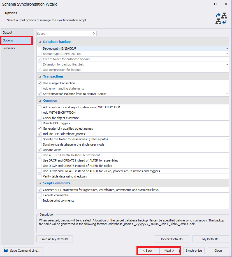Open ellipsis editor for Backup path row
232x257 pixels.
coord(226,48)
